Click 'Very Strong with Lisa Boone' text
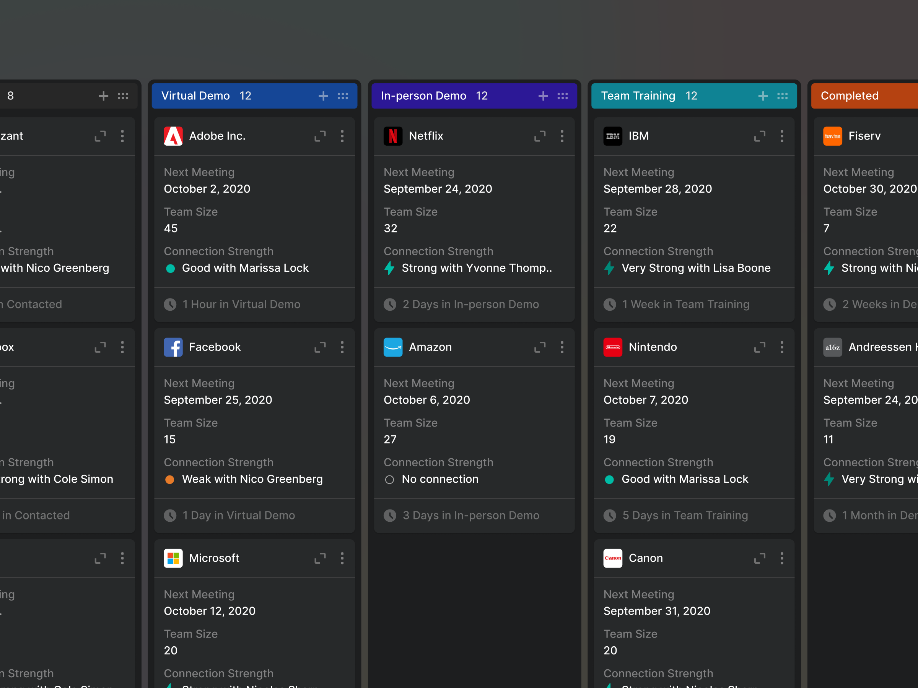Viewport: 918px width, 688px height. click(696, 268)
